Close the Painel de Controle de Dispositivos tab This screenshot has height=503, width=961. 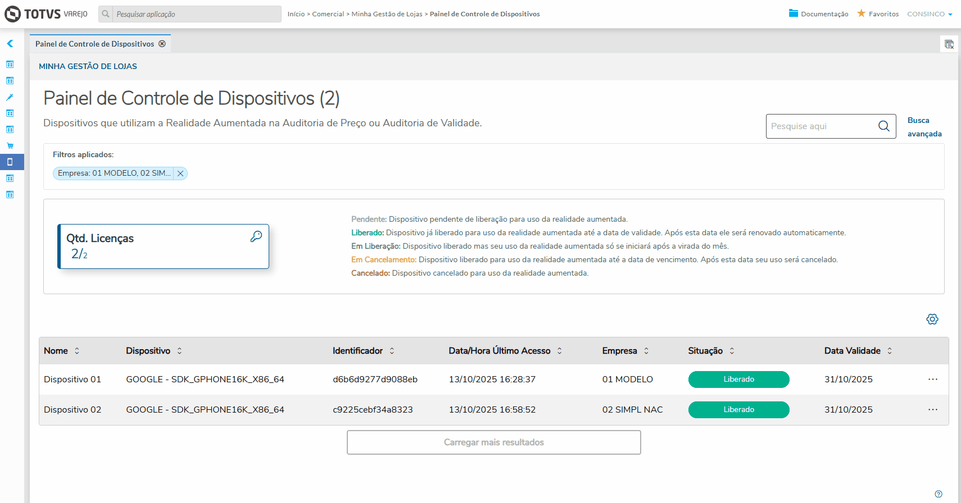pyautogui.click(x=162, y=44)
